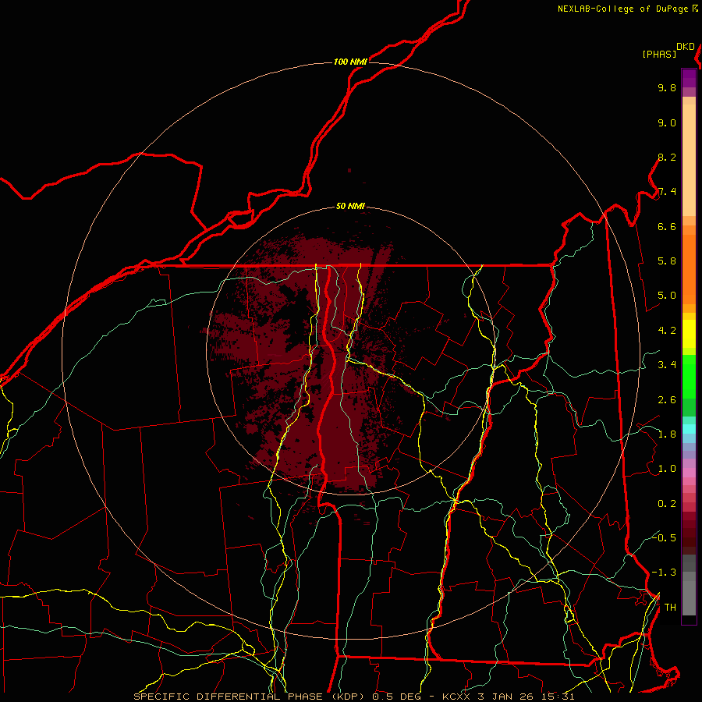Image resolution: width=702 pixels, height=702 pixels.
Task: Click the [PHAS] units label
Action: (x=659, y=55)
